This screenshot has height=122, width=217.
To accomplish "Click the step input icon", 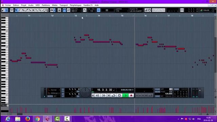I will [85, 10].
